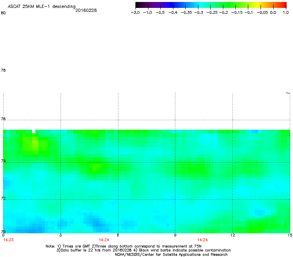Click the "-1.0" color scale label
Image resolution: width=293 pixels, height=257 pixels.
click(x=148, y=13)
